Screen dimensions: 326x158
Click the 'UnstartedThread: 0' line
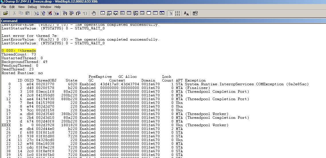coord(22,58)
